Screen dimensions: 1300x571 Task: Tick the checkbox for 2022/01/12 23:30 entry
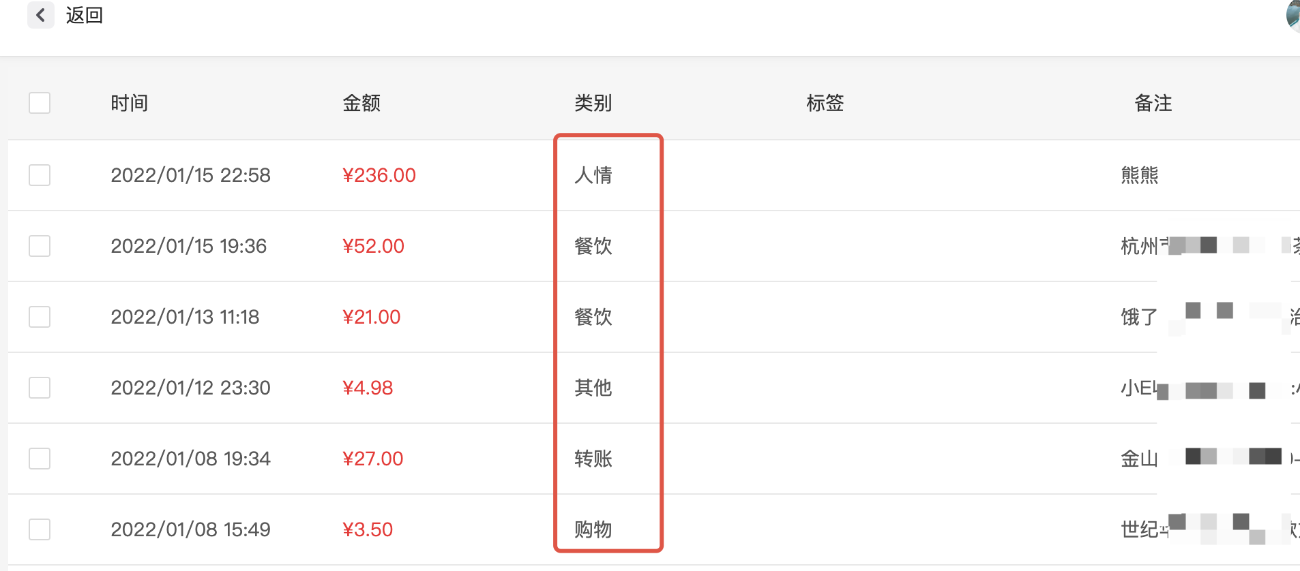click(x=40, y=388)
